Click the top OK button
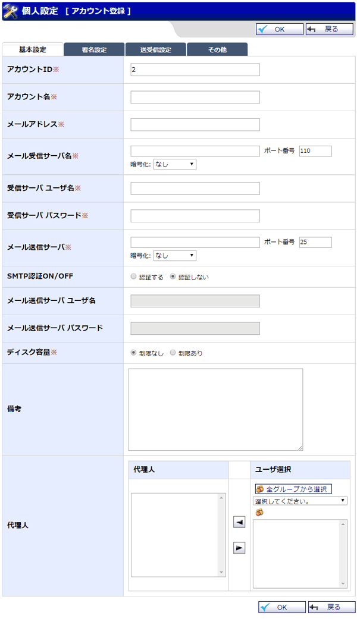 tap(280, 29)
